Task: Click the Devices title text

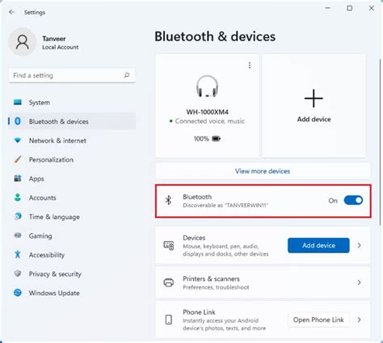Action: 194,238
